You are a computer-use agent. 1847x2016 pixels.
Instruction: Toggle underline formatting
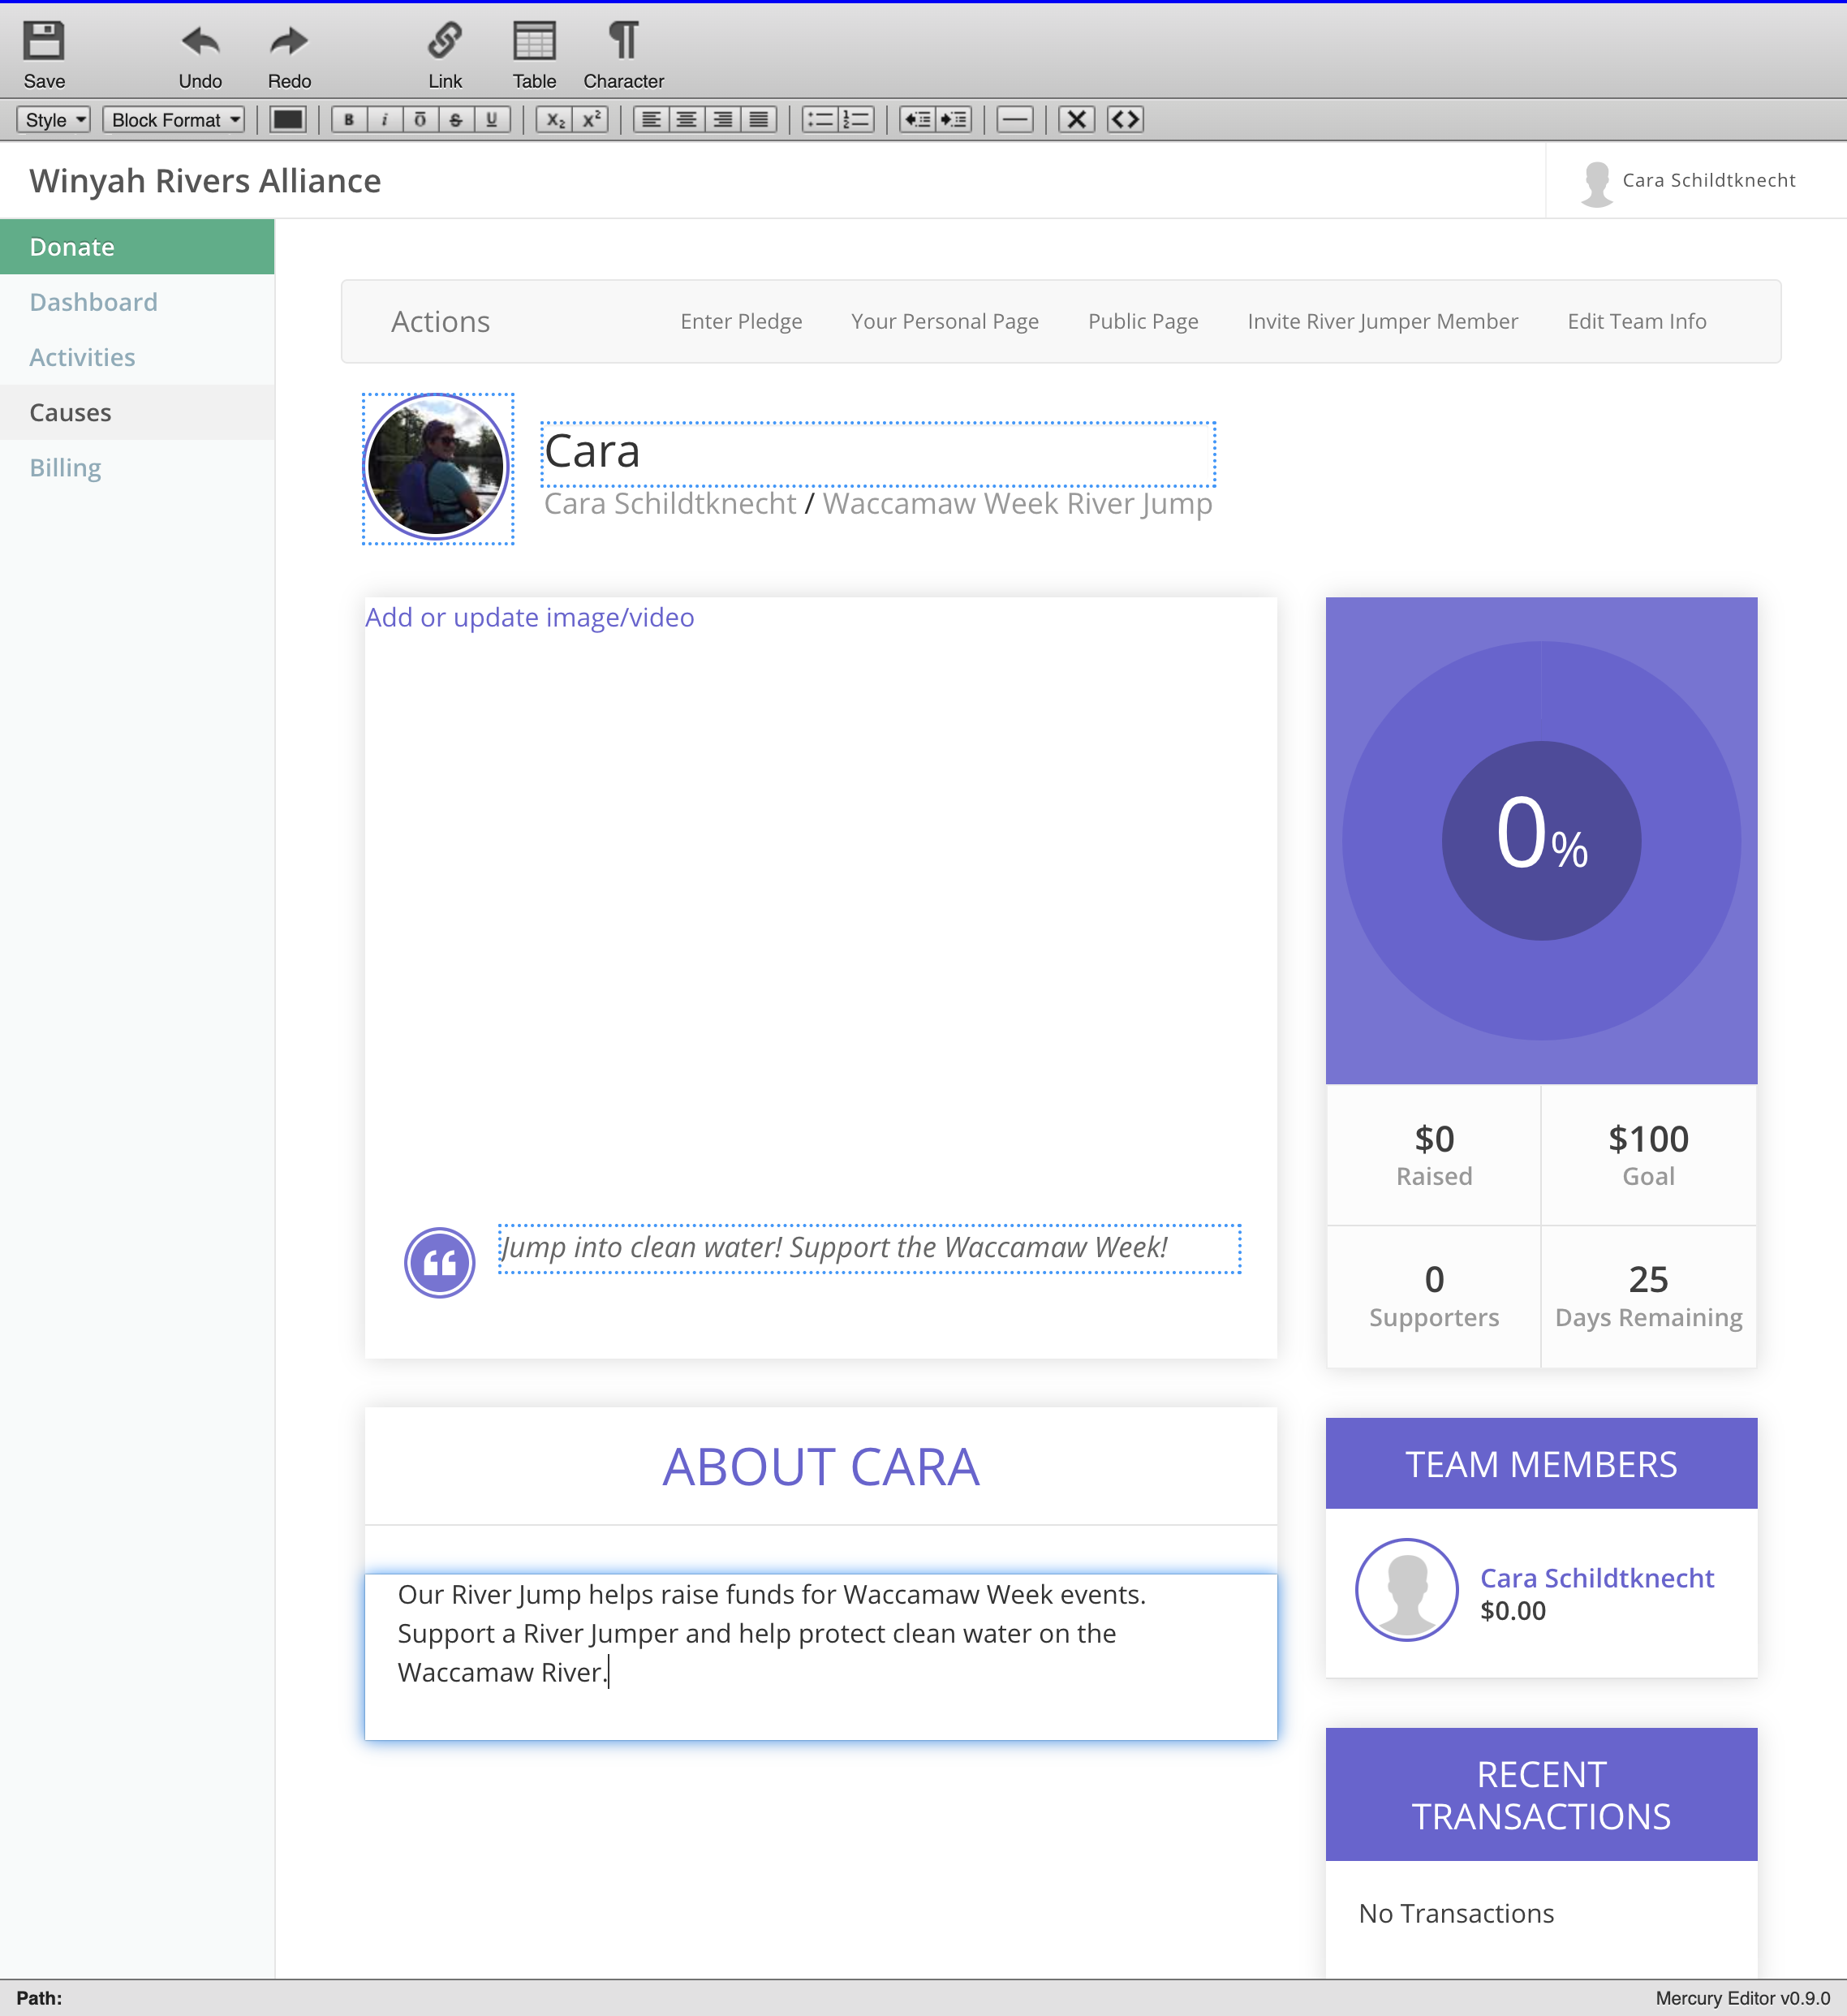tap(492, 120)
